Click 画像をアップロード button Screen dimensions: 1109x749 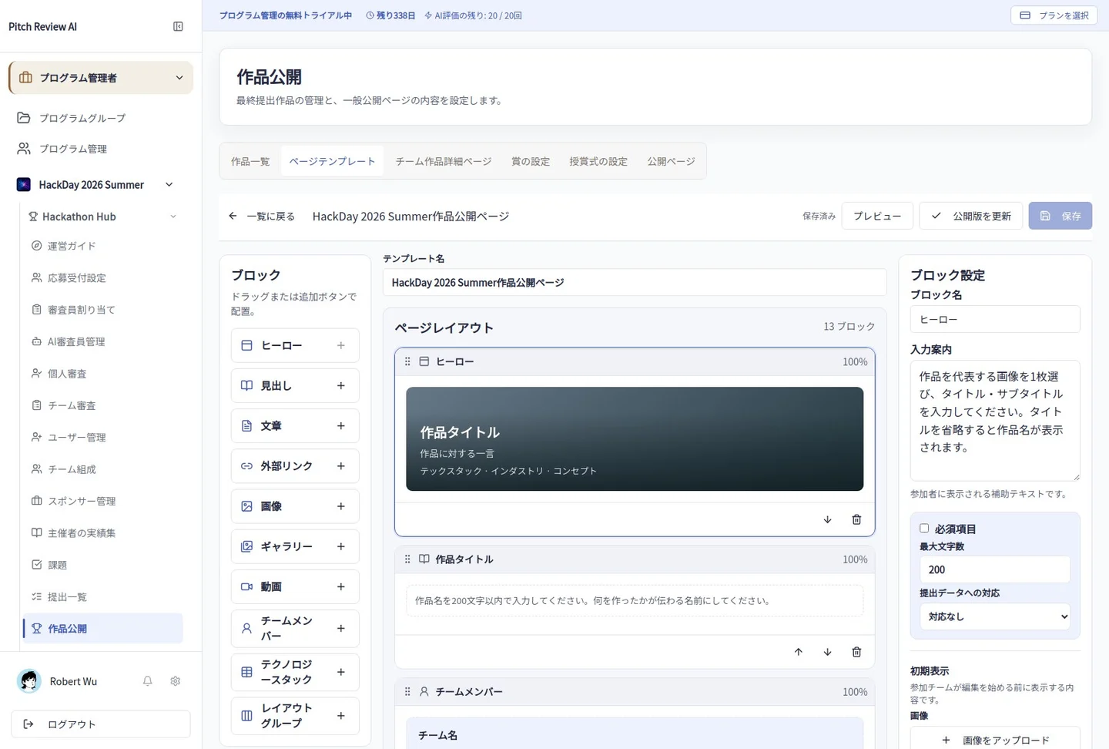click(x=995, y=739)
